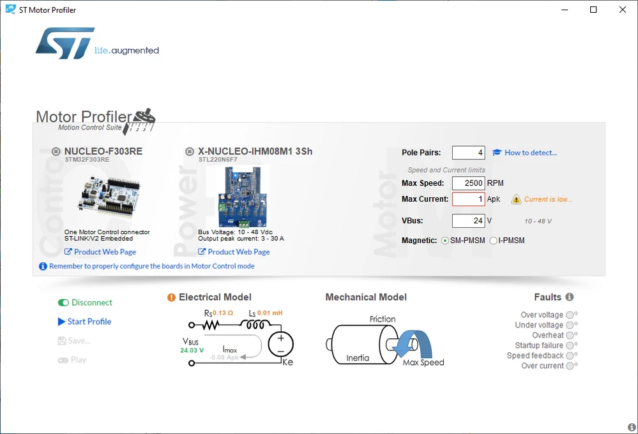The width and height of the screenshot is (638, 434).
Task: Click the blue Max Speed rotation arrow
Action: click(413, 344)
